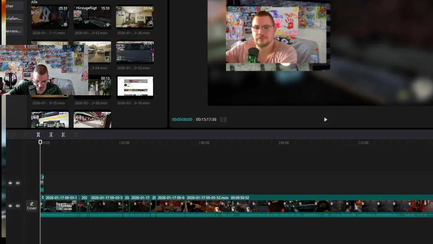Image resolution: width=433 pixels, height=244 pixels.
Task: Select the long clip labeled 00:09:50:32
Action: pos(309,206)
